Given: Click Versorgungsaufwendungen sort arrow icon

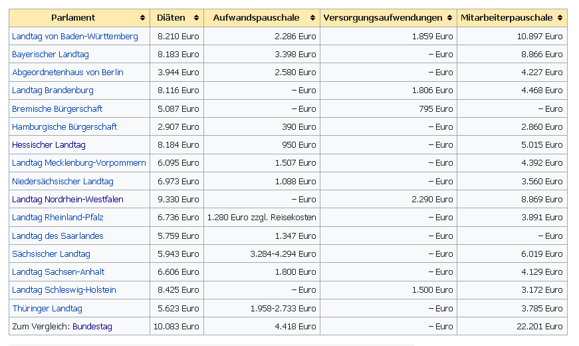Looking at the screenshot, I should tap(450, 18).
